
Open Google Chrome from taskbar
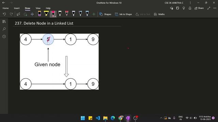point(120,118)
